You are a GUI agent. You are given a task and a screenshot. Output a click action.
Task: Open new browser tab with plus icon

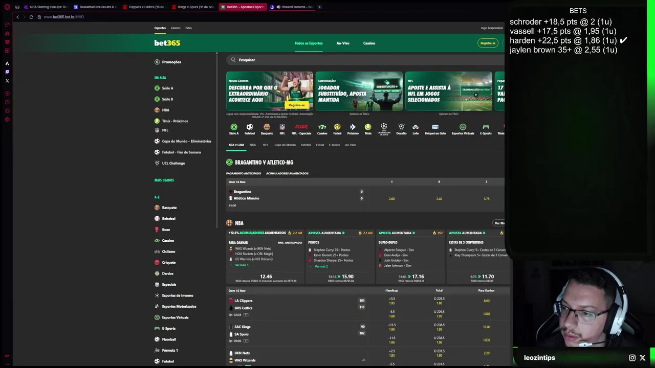[x=319, y=7]
